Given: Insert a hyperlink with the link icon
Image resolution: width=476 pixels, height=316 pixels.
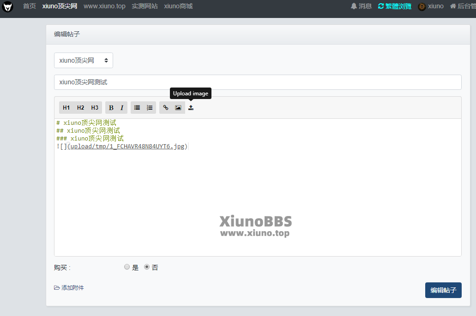Looking at the screenshot, I should pyautogui.click(x=166, y=107).
